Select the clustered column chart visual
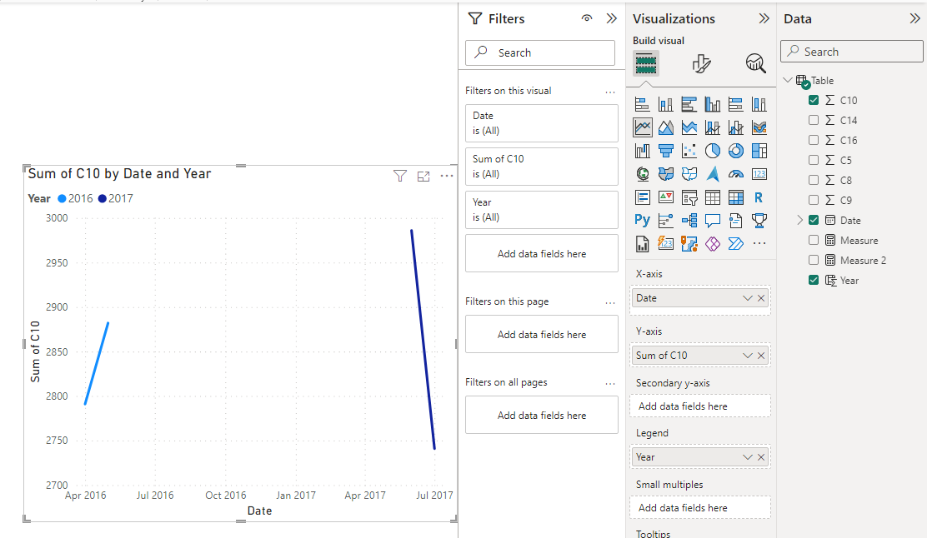Screen dimensions: 927x538 click(x=713, y=105)
